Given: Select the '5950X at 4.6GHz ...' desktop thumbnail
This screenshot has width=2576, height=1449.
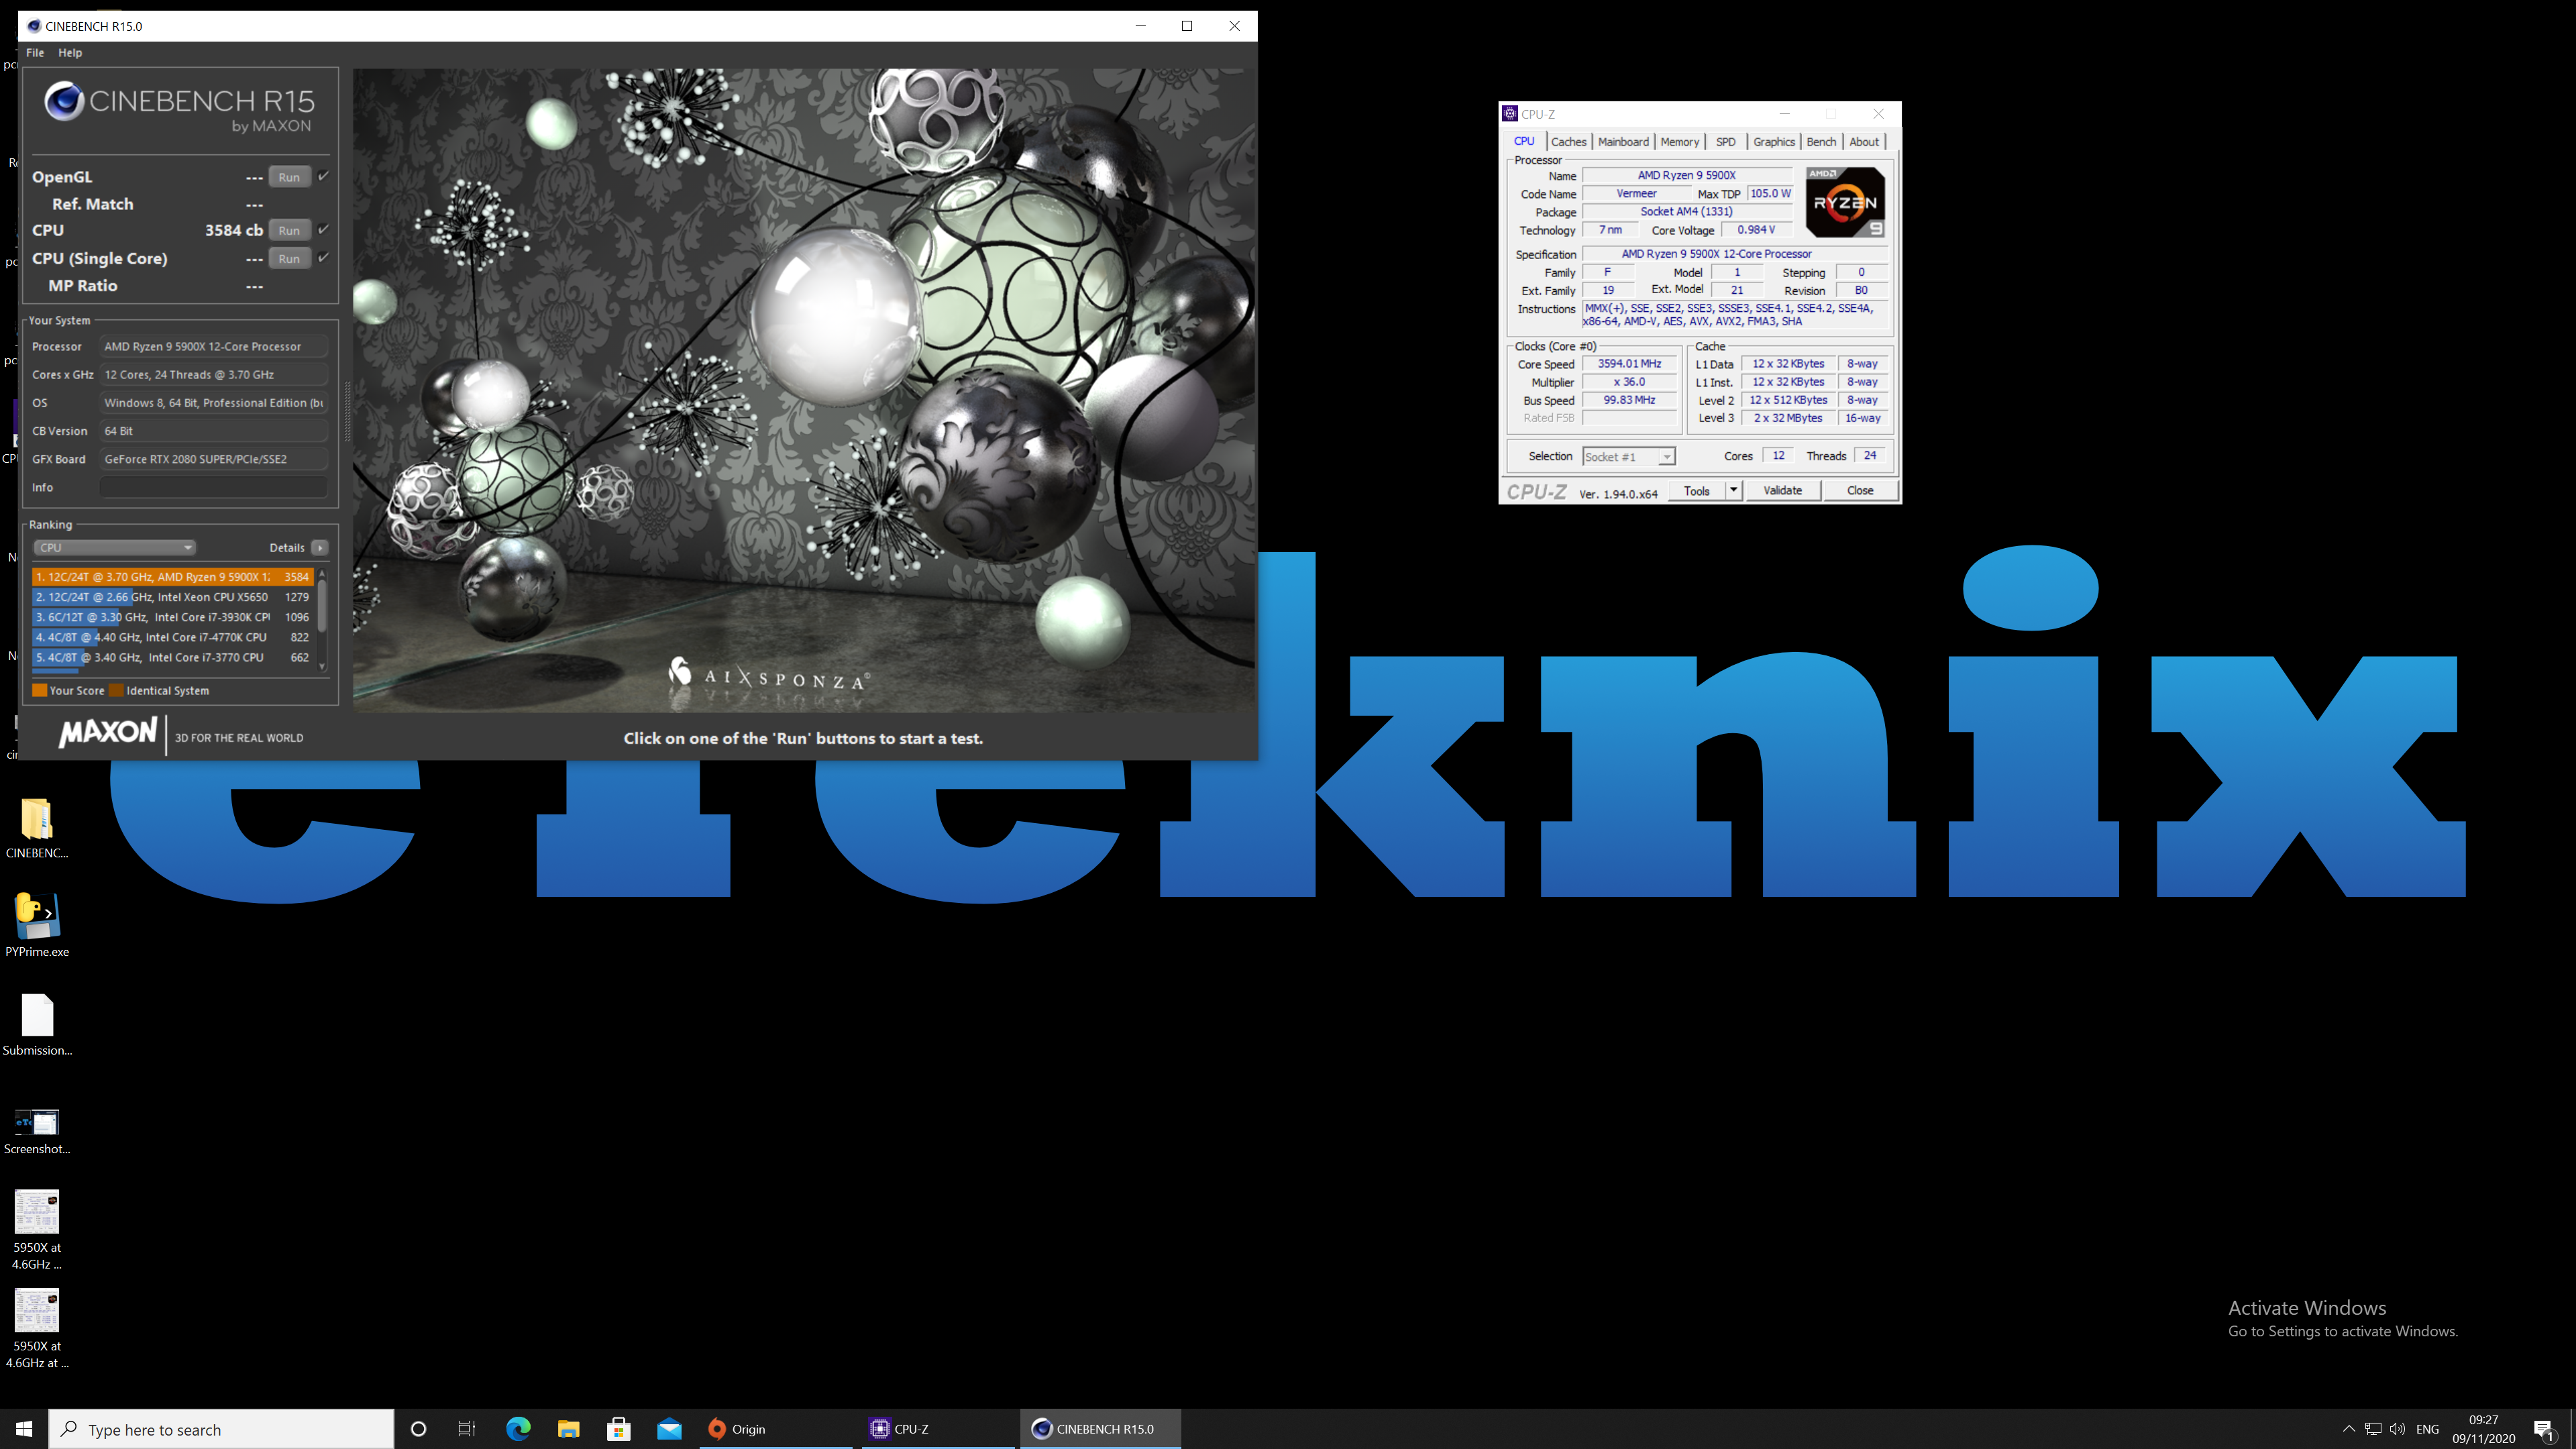Looking at the screenshot, I should (37, 1230).
